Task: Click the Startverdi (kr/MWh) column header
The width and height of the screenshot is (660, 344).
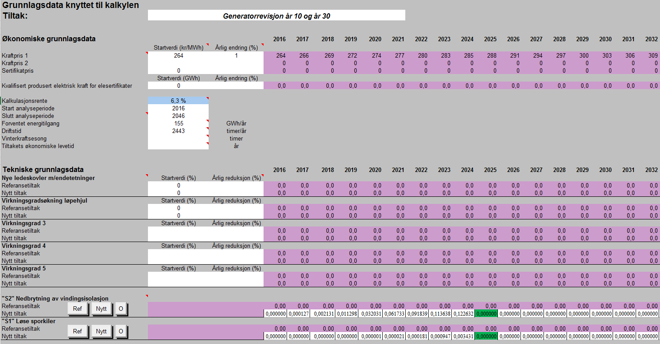Action: [179, 48]
